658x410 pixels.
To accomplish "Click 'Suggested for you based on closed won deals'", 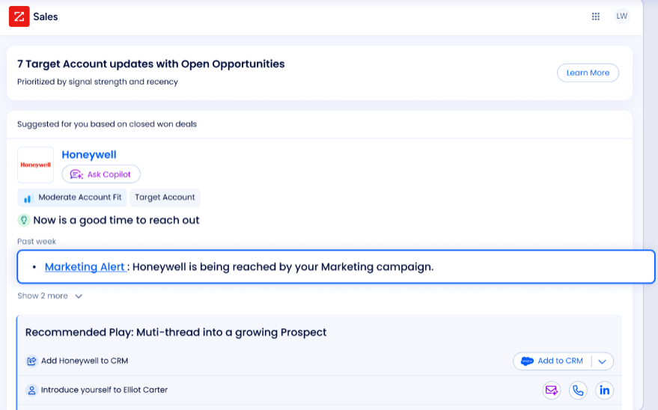I will 107,124.
